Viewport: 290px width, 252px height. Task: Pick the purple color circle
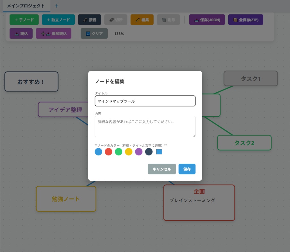pos(139,151)
